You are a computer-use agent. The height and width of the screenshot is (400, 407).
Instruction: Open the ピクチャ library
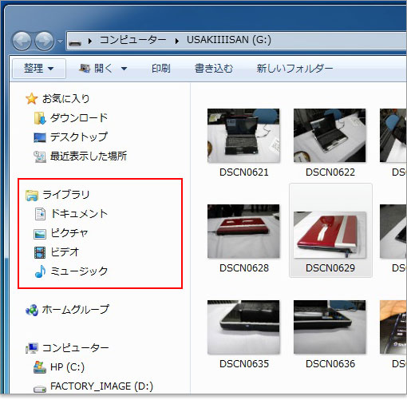[69, 233]
